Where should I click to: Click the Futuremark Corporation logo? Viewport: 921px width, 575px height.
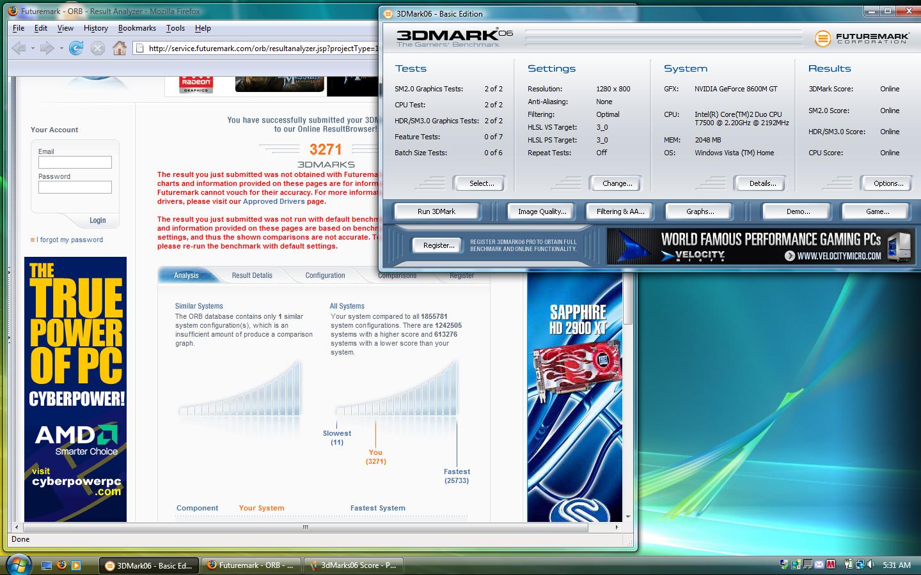(860, 38)
